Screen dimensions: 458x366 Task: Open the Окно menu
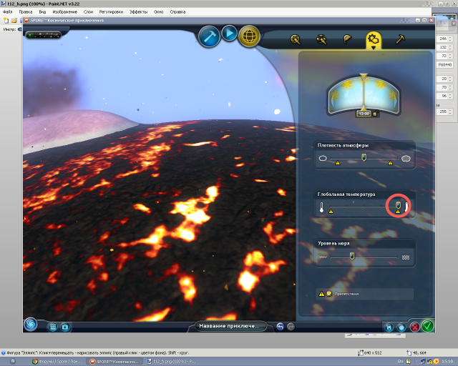pyautogui.click(x=158, y=12)
